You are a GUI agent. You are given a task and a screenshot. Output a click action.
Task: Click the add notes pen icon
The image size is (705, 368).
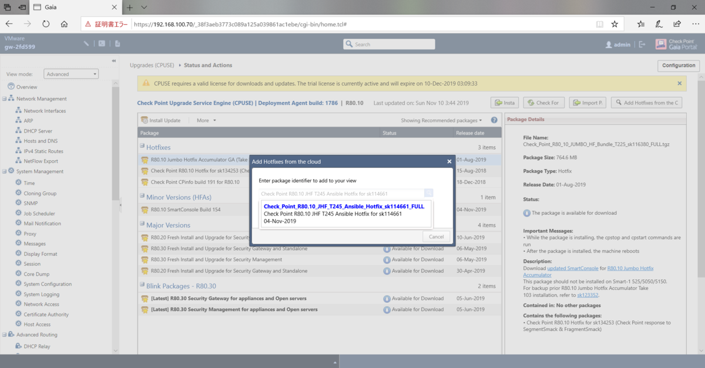[659, 24]
